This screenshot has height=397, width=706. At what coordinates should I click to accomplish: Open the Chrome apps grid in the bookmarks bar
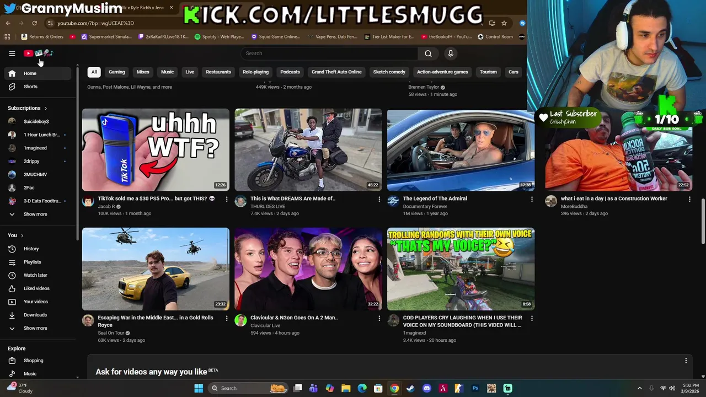(x=7, y=37)
